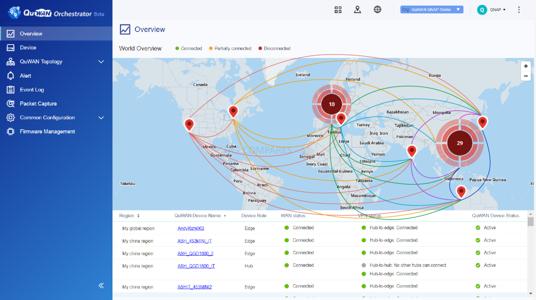
Task: Open the globe world view icon
Action: pyautogui.click(x=378, y=9)
